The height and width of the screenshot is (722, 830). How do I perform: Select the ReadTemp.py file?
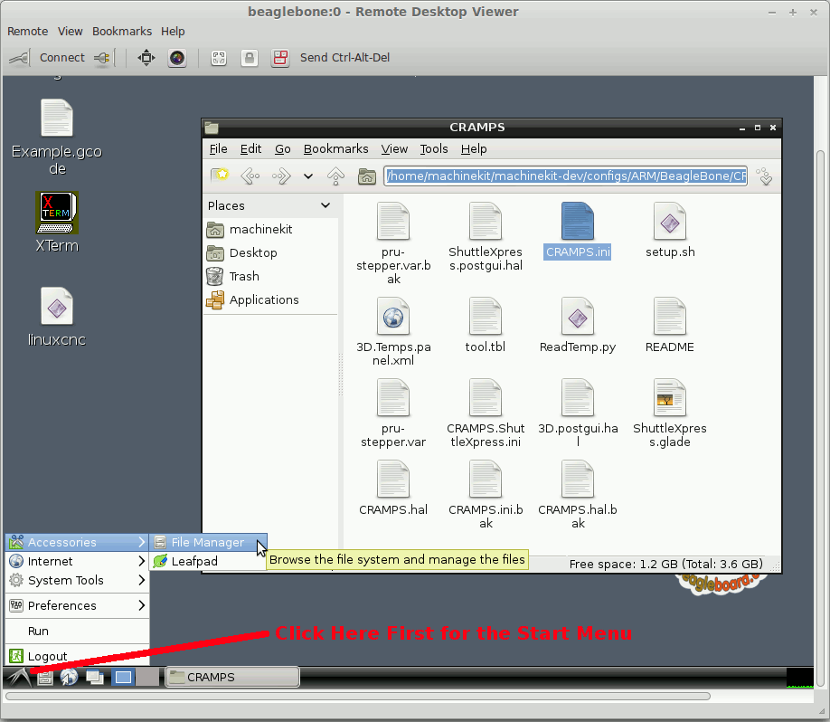tap(578, 325)
